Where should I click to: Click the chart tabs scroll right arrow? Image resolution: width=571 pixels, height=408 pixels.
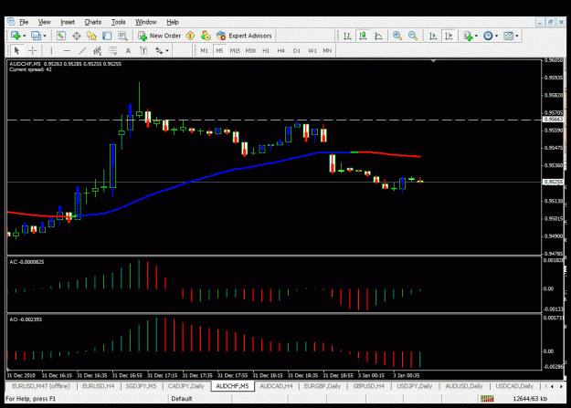(561, 386)
